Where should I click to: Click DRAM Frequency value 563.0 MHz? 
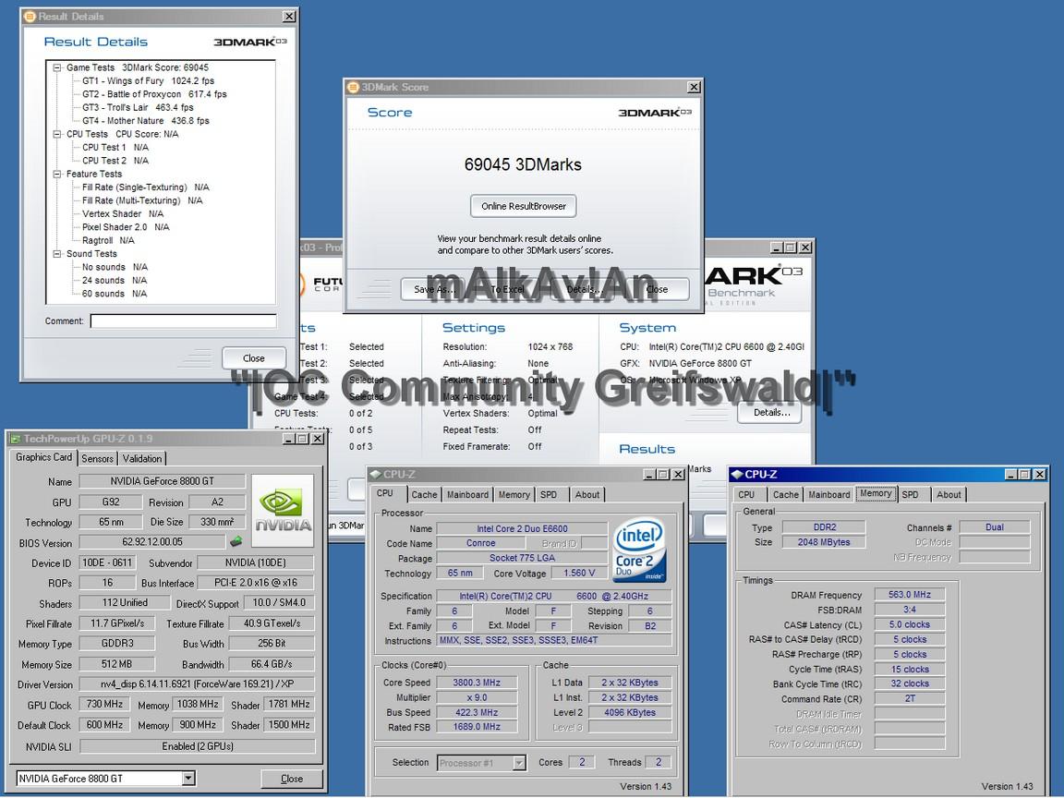[909, 595]
